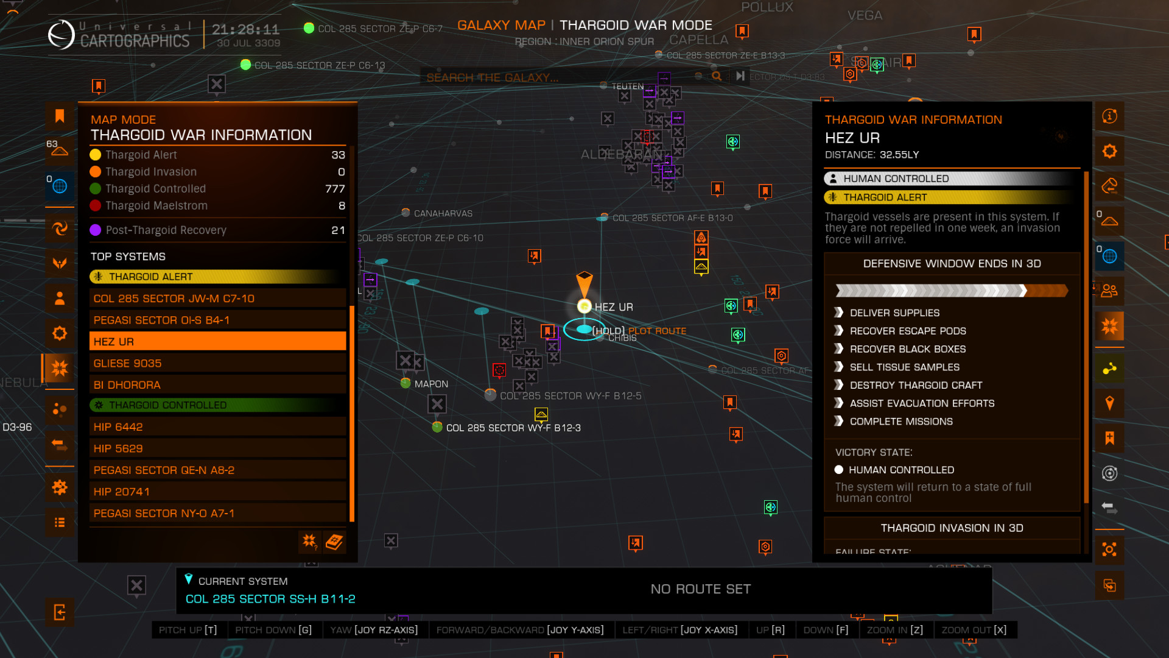The height and width of the screenshot is (658, 1169).
Task: Open right sidebar fleet carrier icon showing 0
Action: click(1109, 221)
